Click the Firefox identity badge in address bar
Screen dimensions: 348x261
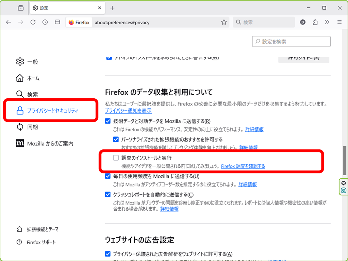(79, 22)
